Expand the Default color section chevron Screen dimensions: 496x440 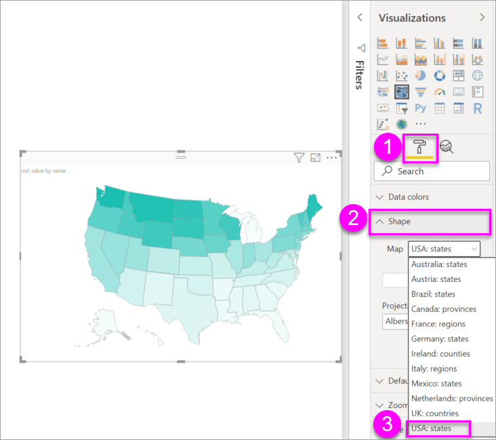click(x=379, y=381)
